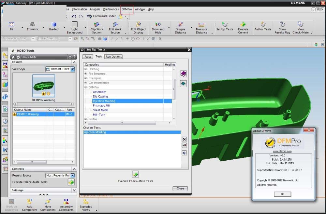Click Add Component icon
This screenshot has height=214, width=326.
pyautogui.click(x=30, y=202)
